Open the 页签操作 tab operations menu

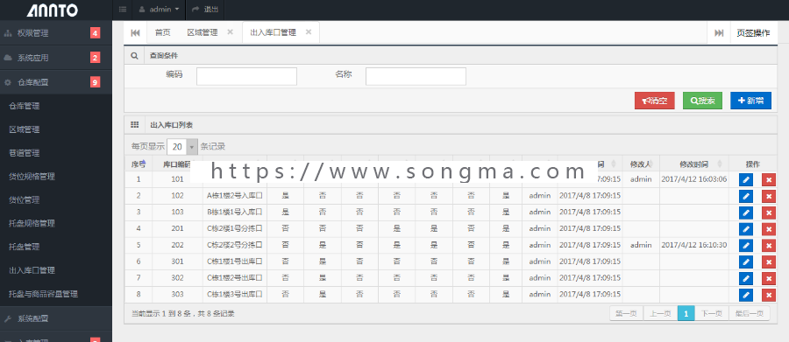coord(753,33)
